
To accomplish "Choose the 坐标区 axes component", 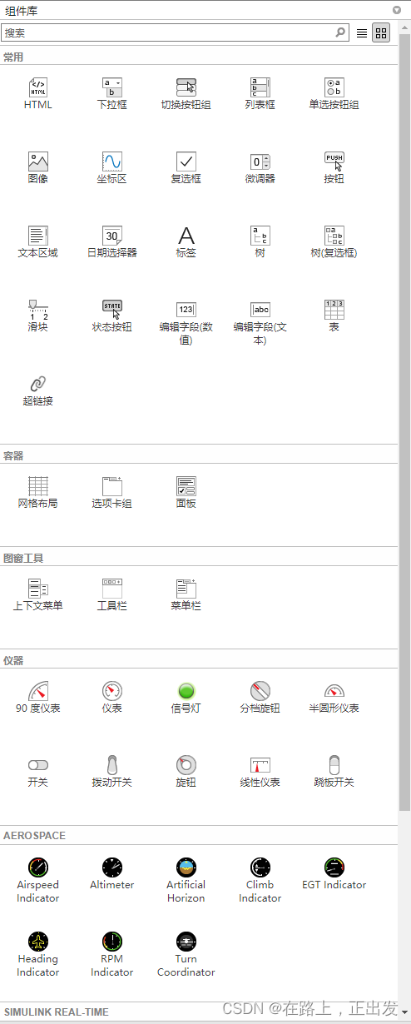I will click(112, 162).
